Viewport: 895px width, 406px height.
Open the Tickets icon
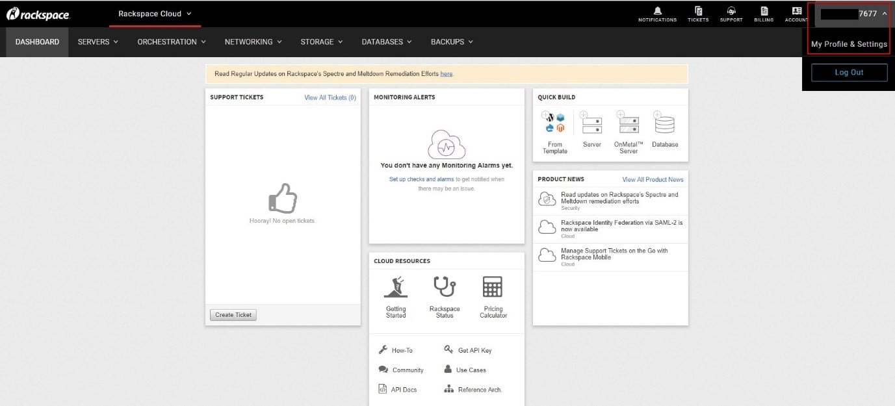click(x=698, y=14)
